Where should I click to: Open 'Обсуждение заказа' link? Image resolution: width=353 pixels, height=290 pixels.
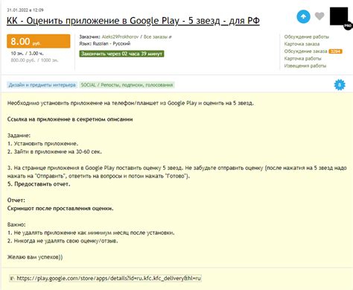(305, 51)
